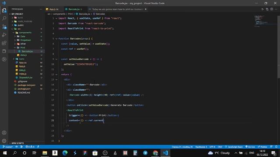Click the CRLF line ending status item
Screen dimensions: 280x157
(220, 147)
